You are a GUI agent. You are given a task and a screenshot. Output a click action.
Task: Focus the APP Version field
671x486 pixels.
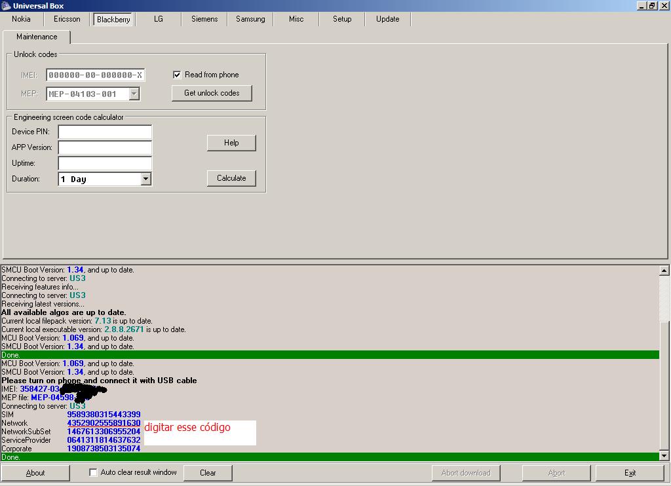(105, 147)
